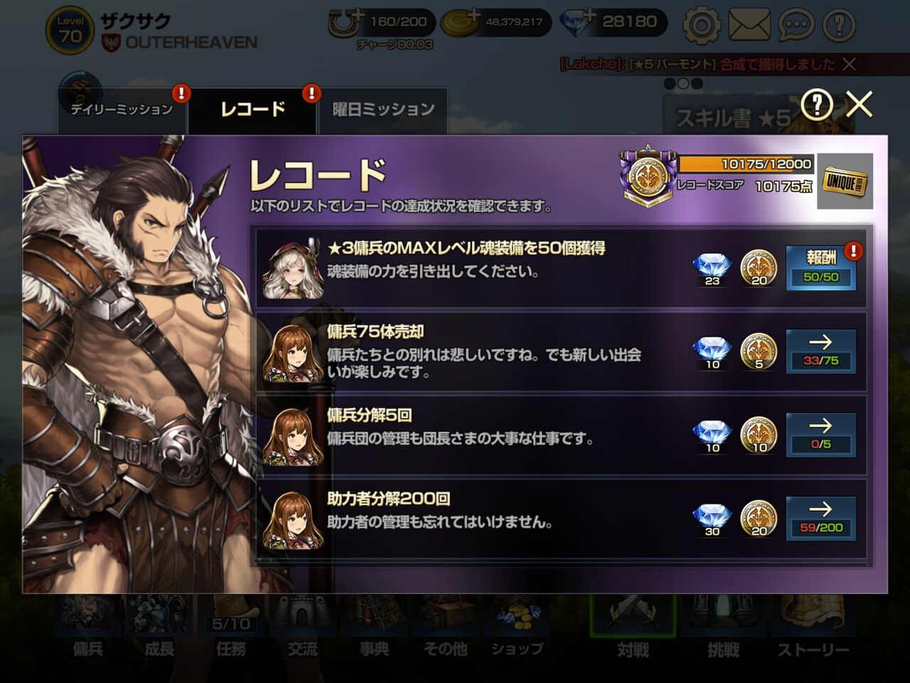The width and height of the screenshot is (910, 683).
Task: Claim the 報酬 50/50 reward button
Action: pyautogui.click(x=820, y=268)
